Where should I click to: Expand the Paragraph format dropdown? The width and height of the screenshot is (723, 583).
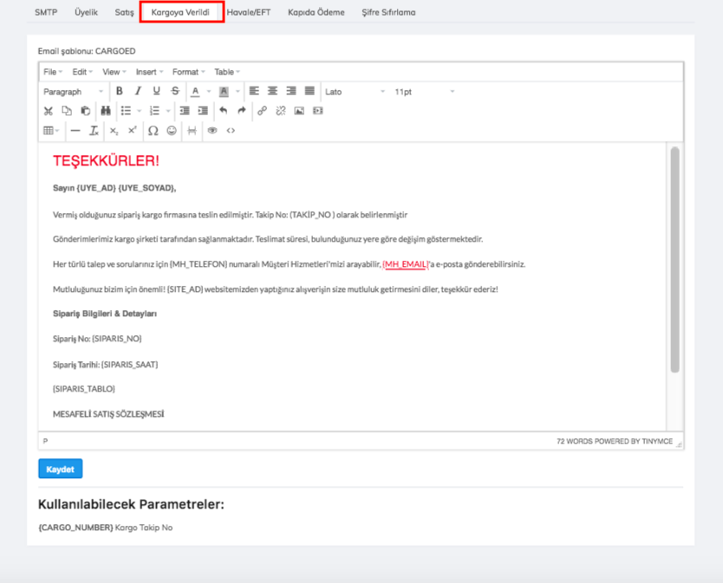[73, 91]
